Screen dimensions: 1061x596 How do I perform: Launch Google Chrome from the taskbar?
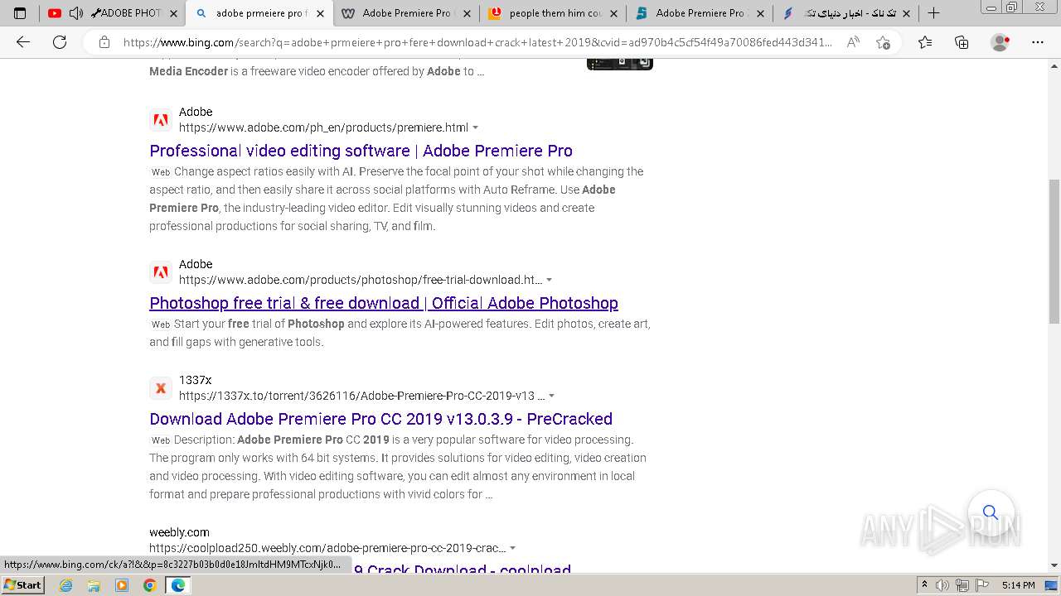click(149, 585)
